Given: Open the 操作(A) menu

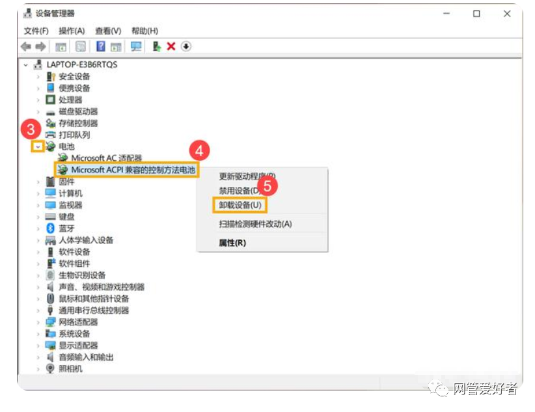Looking at the screenshot, I should (x=72, y=31).
